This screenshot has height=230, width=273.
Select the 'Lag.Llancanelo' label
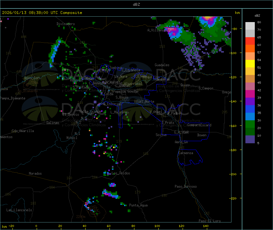pyautogui.click(x=19, y=210)
